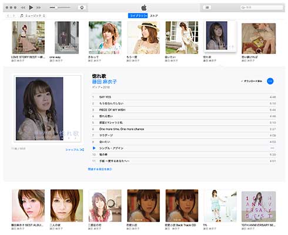Viewport: 288px width, 235px height.
Task: Click the large 惚れ歌 album artwork
Action: (48, 109)
